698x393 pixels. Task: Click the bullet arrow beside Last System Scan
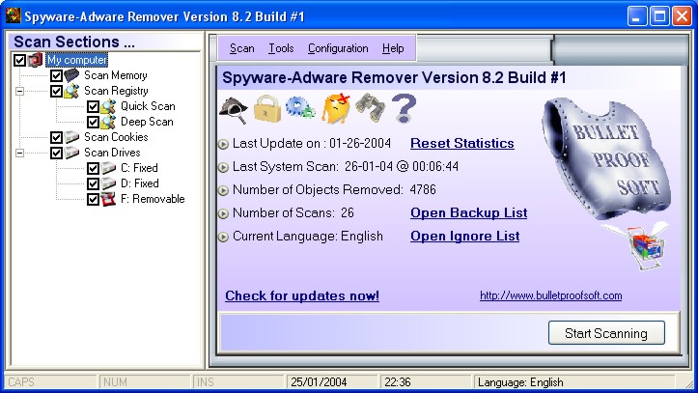[x=223, y=167]
